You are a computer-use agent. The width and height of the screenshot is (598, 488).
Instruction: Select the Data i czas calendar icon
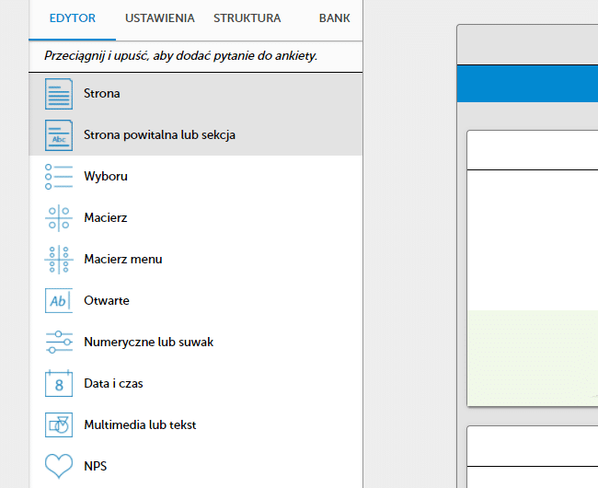click(59, 383)
